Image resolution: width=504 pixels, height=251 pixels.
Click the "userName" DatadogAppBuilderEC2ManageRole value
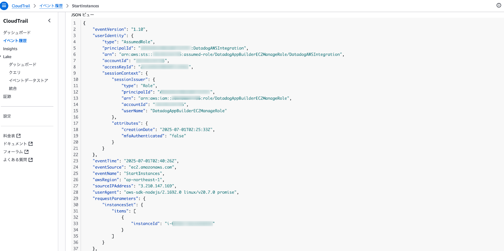(189, 111)
